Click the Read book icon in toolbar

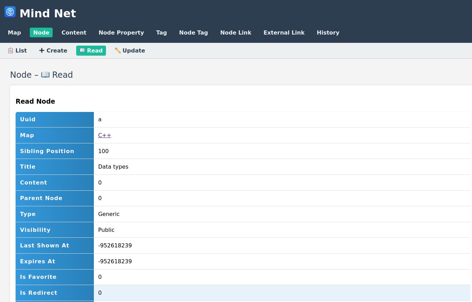(82, 50)
